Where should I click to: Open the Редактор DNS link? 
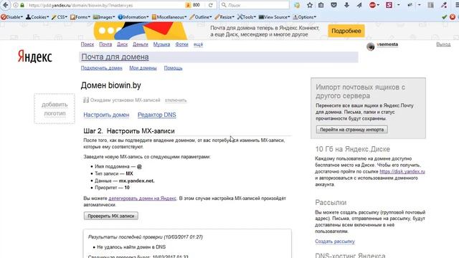point(157,115)
